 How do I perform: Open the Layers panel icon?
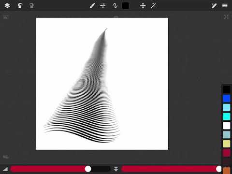(7, 6)
